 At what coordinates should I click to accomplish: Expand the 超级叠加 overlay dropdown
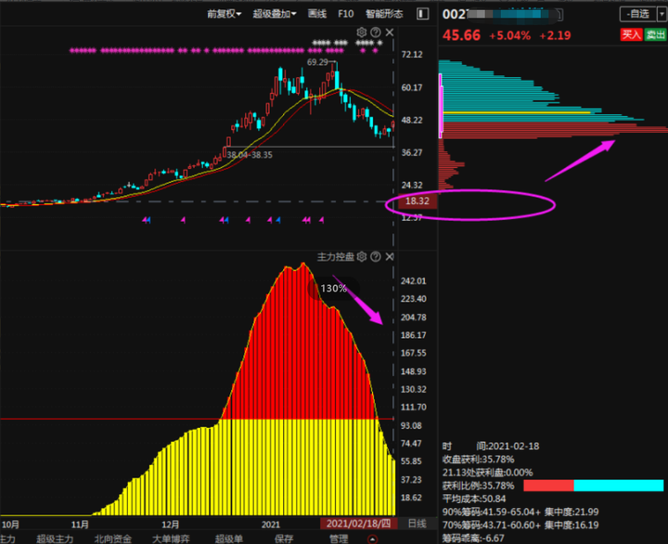click(x=274, y=14)
